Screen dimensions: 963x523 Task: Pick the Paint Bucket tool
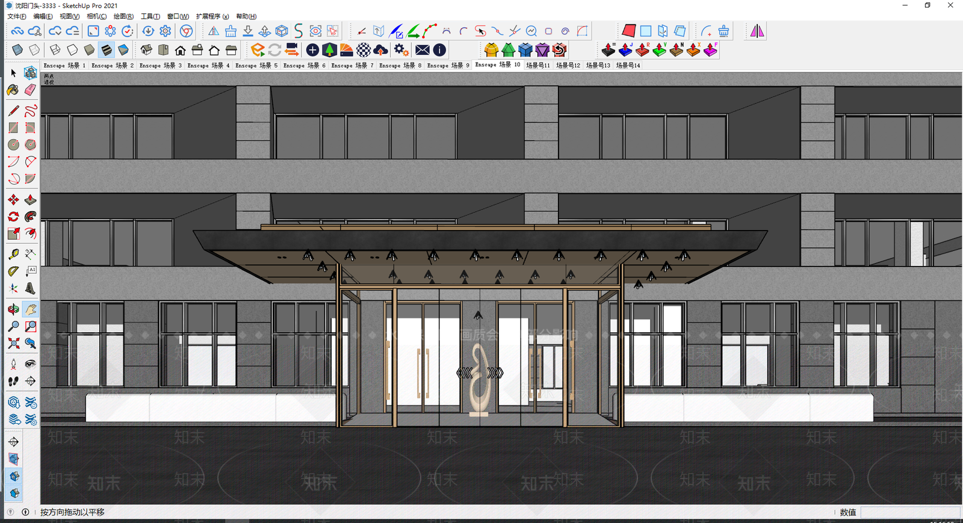[13, 90]
